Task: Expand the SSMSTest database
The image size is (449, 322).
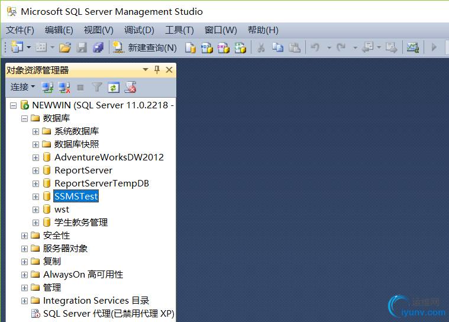Action: tap(35, 197)
